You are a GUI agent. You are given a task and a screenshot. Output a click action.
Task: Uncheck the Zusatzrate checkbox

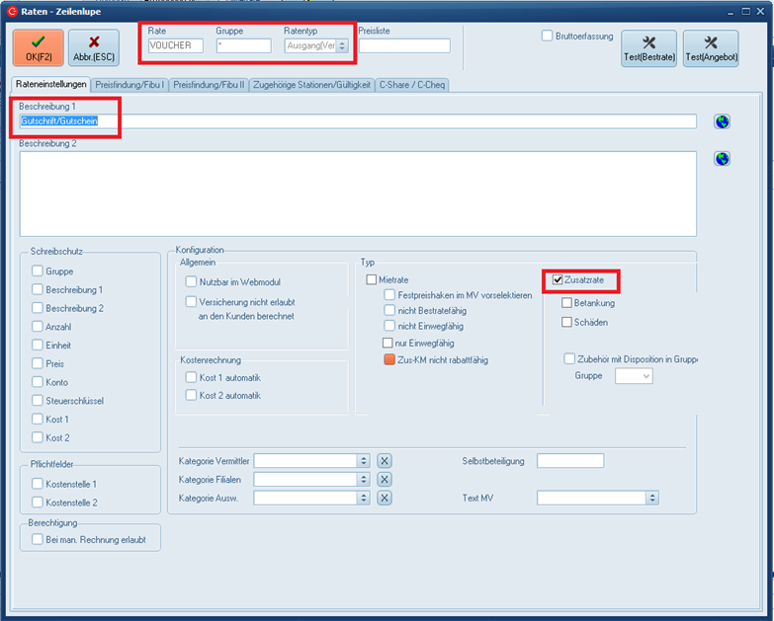[558, 280]
